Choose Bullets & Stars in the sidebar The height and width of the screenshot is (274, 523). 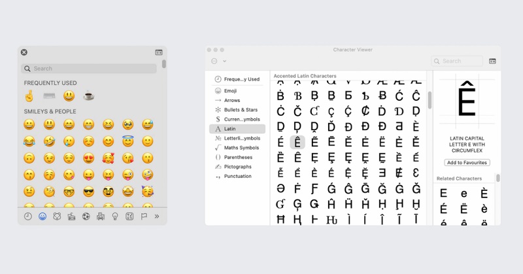(241, 110)
